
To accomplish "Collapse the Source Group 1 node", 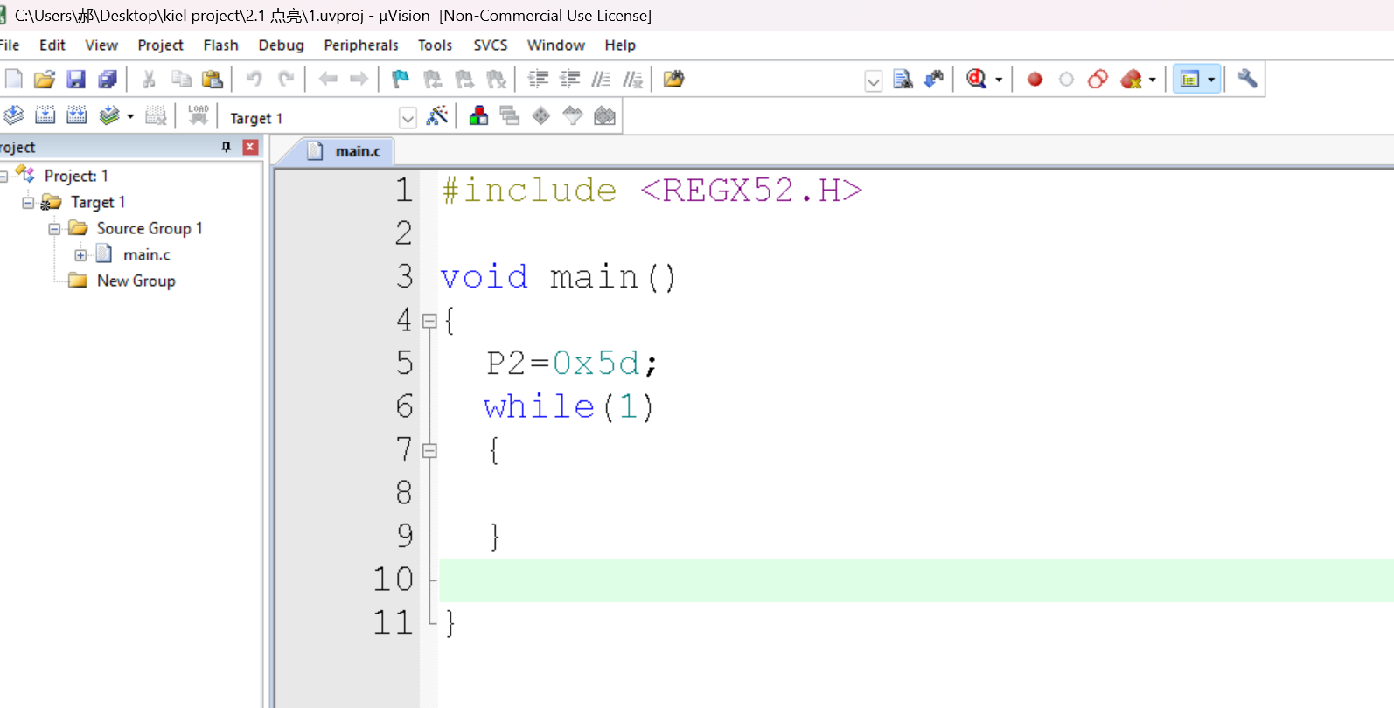I will tap(54, 229).
